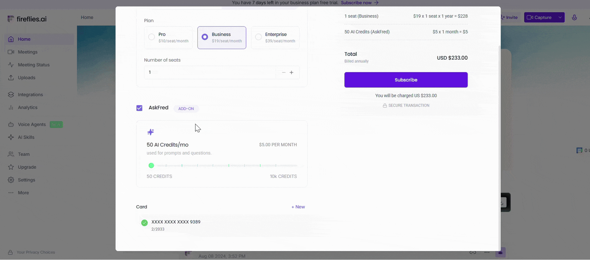
Task: Click the Your Privacy Choices lock icon
Action: point(10,252)
